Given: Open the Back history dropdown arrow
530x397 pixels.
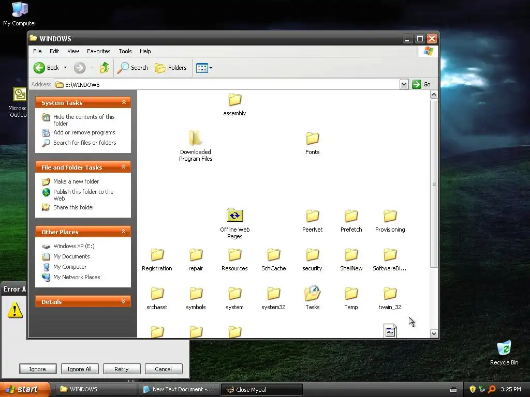Looking at the screenshot, I should coord(65,68).
